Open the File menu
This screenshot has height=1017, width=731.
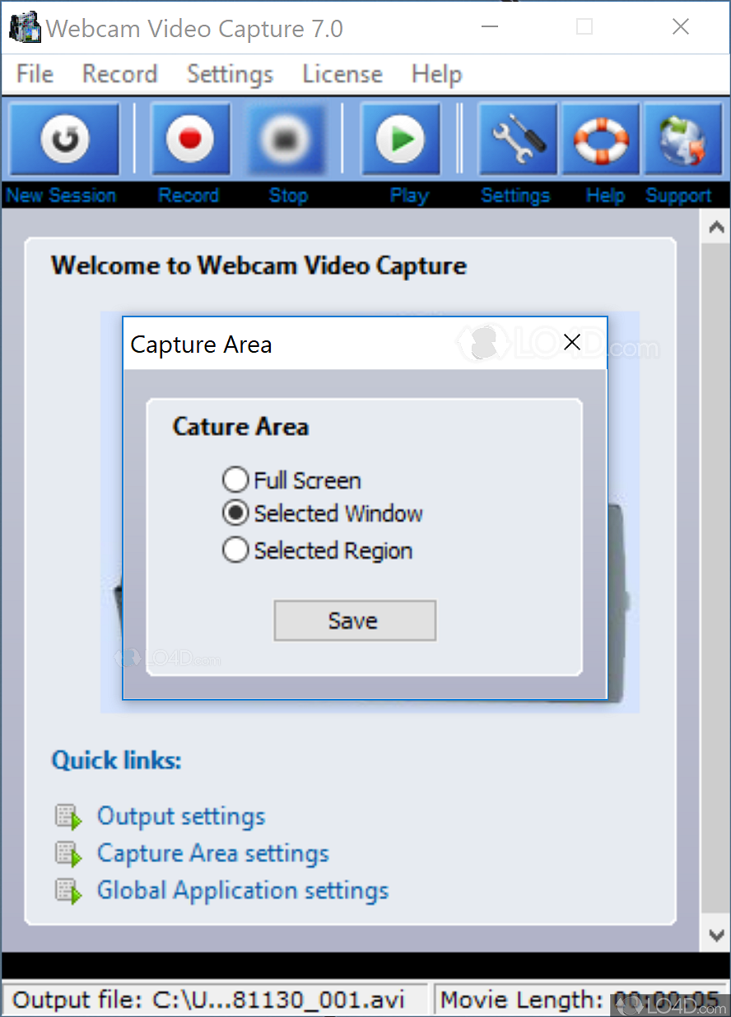34,73
